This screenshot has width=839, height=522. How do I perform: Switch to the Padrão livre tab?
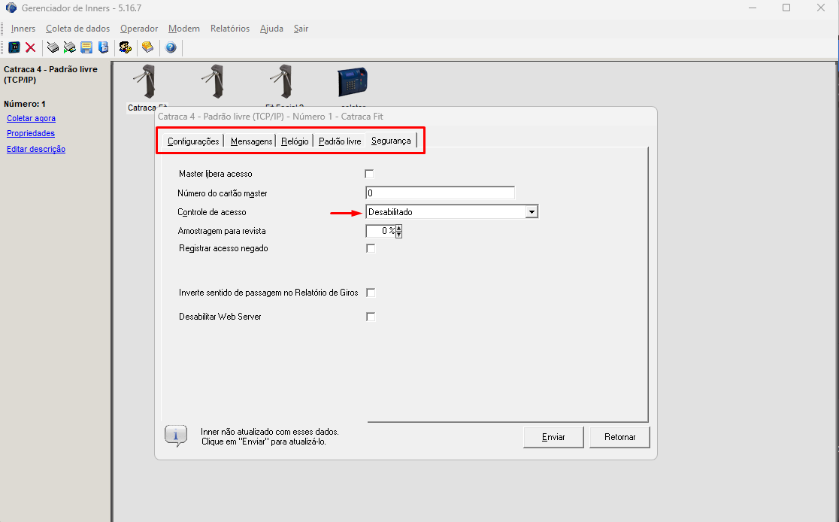pos(340,141)
